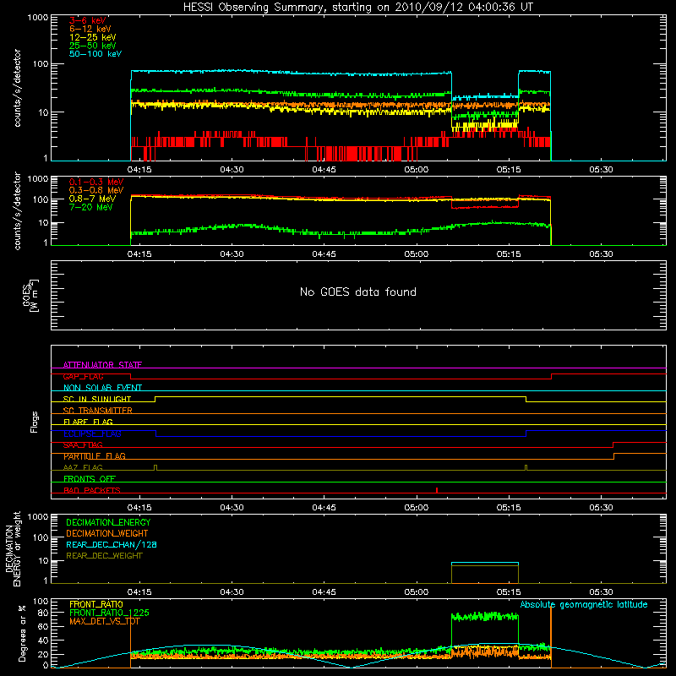Image resolution: width=676 pixels, height=676 pixels.
Task: Click the REAR_DEC_WEIGHT legend label
Action: pyautogui.click(x=104, y=556)
